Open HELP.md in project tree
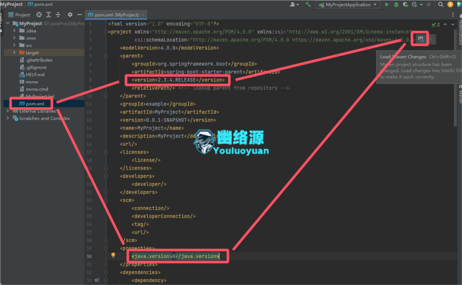This screenshot has width=462, height=285. pyautogui.click(x=35, y=74)
